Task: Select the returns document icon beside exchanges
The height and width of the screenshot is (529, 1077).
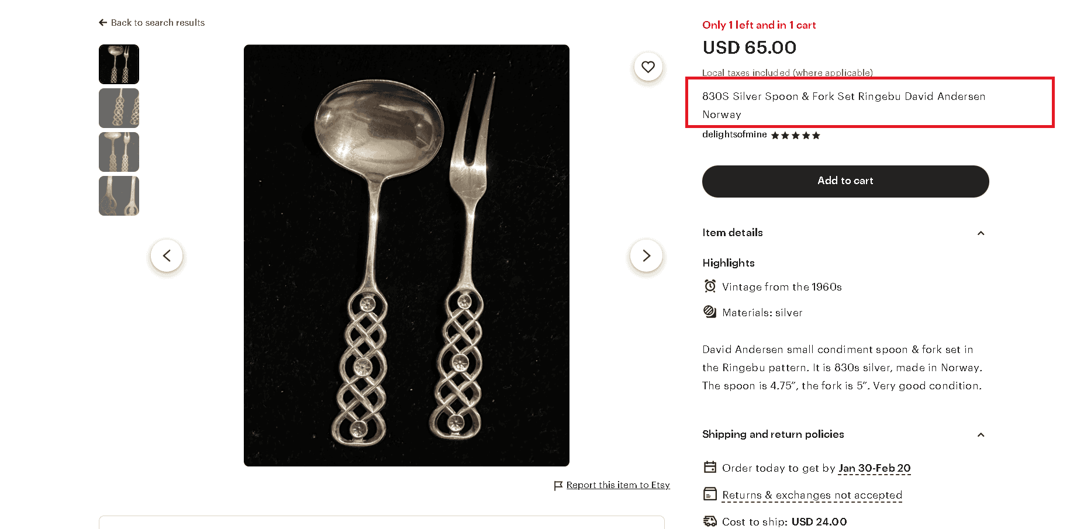Action: tap(709, 494)
